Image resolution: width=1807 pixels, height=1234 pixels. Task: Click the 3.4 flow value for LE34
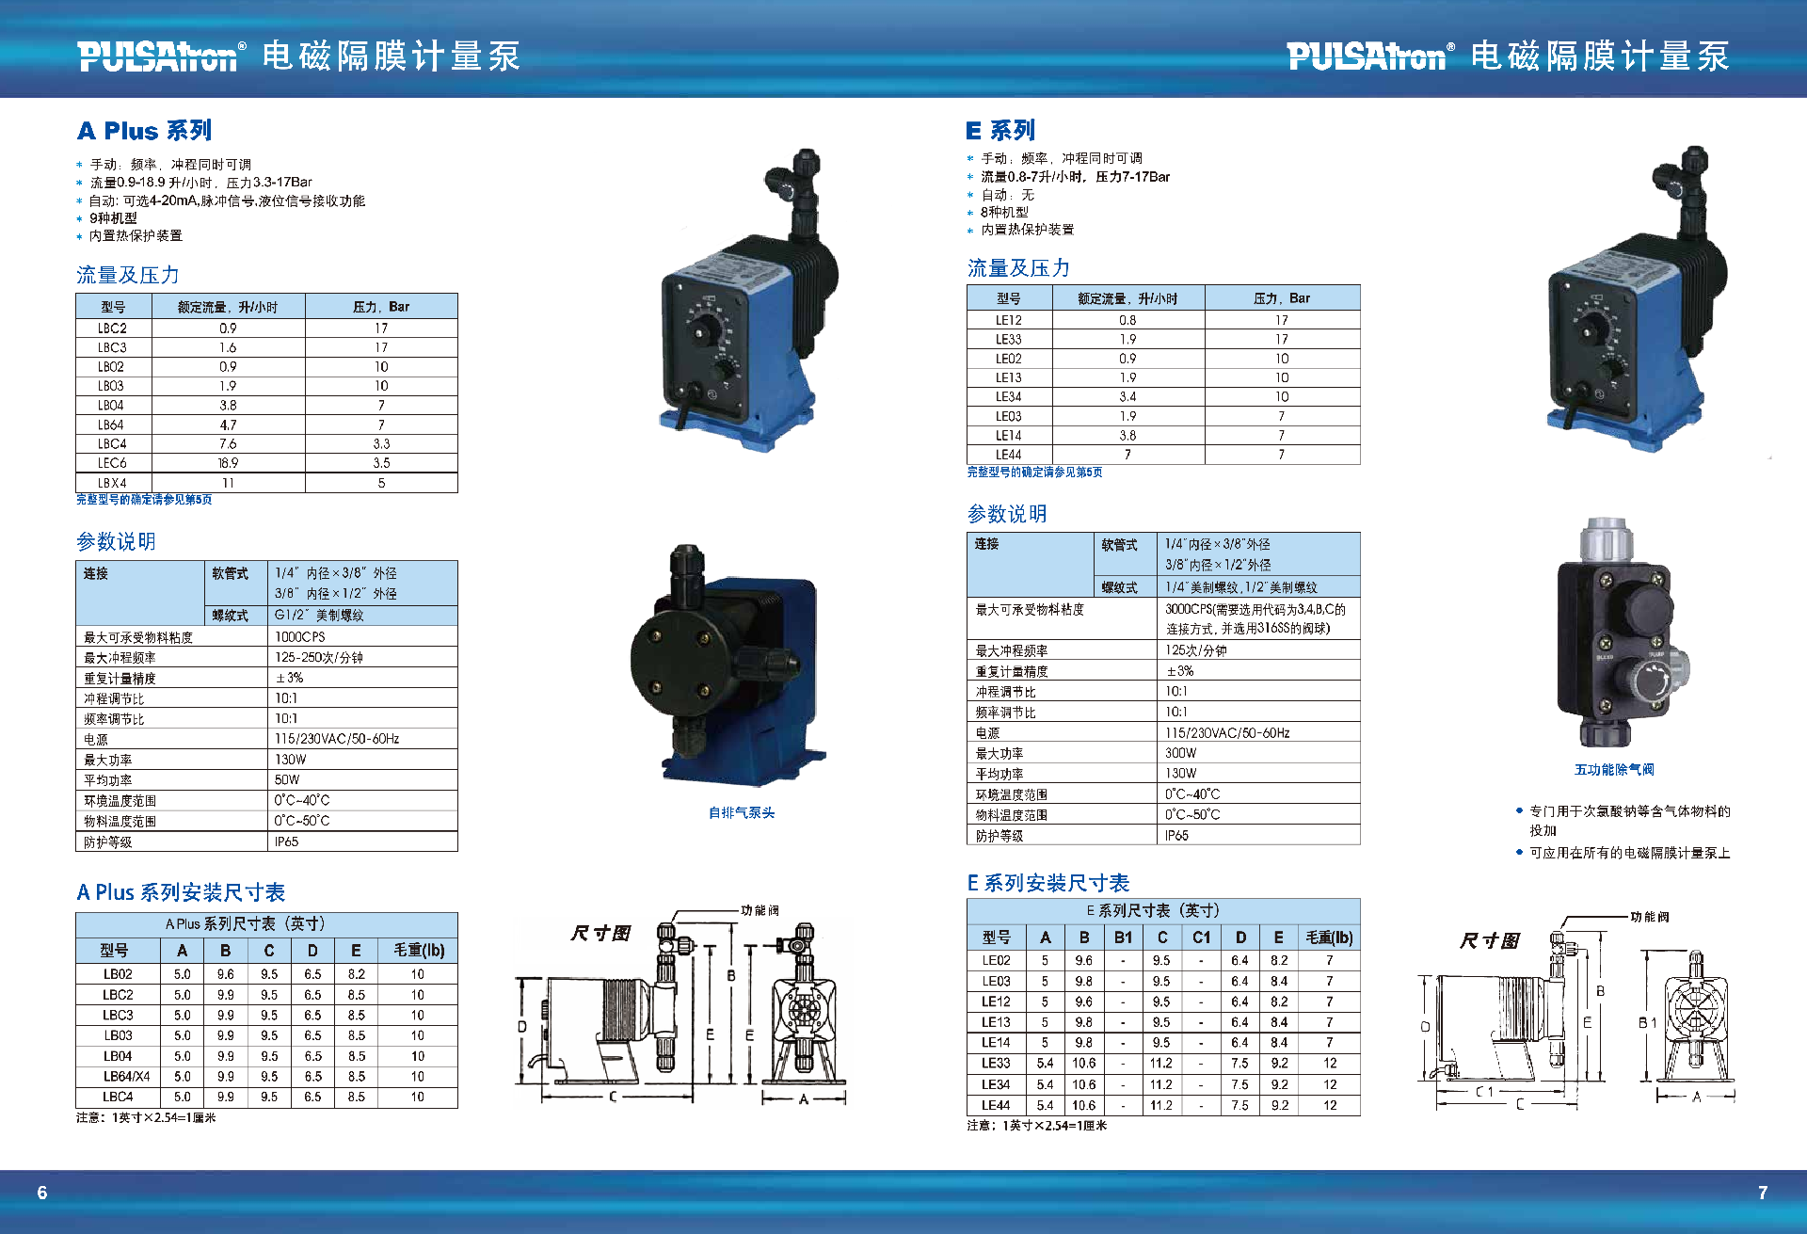(1127, 396)
